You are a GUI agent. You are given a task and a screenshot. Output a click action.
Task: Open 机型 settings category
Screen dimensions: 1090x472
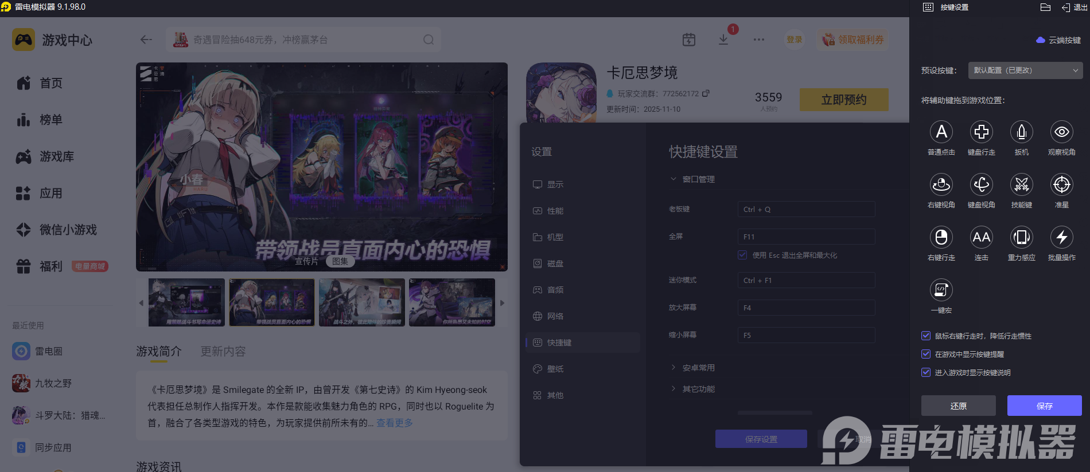click(x=582, y=237)
